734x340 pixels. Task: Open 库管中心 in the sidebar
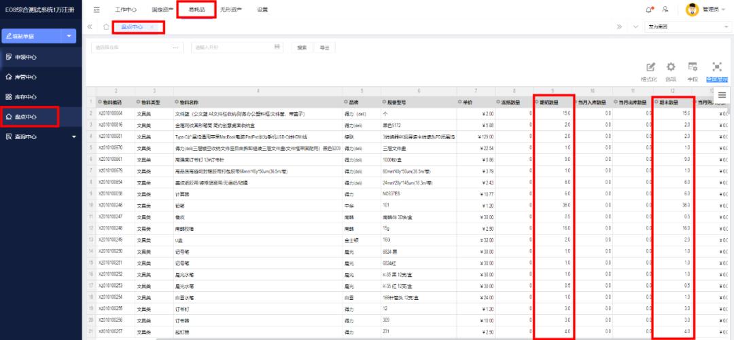(41, 77)
